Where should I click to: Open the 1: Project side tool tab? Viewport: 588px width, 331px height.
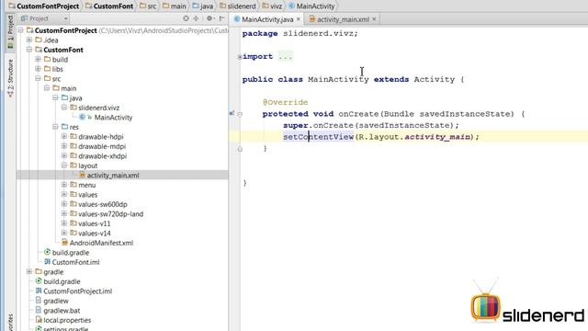coord(10,32)
